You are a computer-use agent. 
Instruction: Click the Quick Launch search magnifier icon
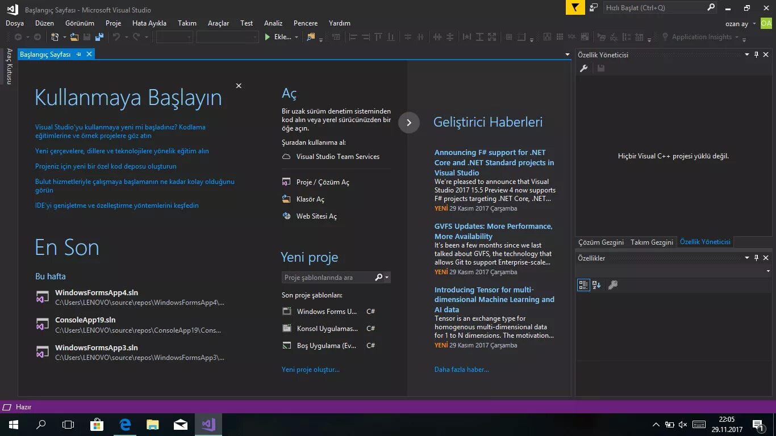pyautogui.click(x=711, y=7)
